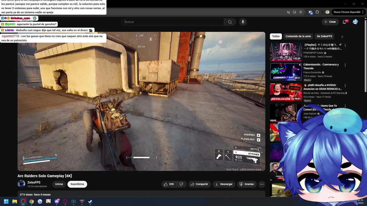
Task: Click the Unirse button
Action: coord(59,184)
